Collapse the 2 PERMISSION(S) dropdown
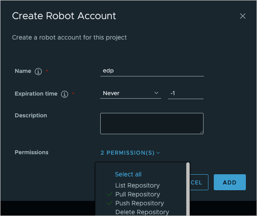The image size is (257, 216). 130,153
